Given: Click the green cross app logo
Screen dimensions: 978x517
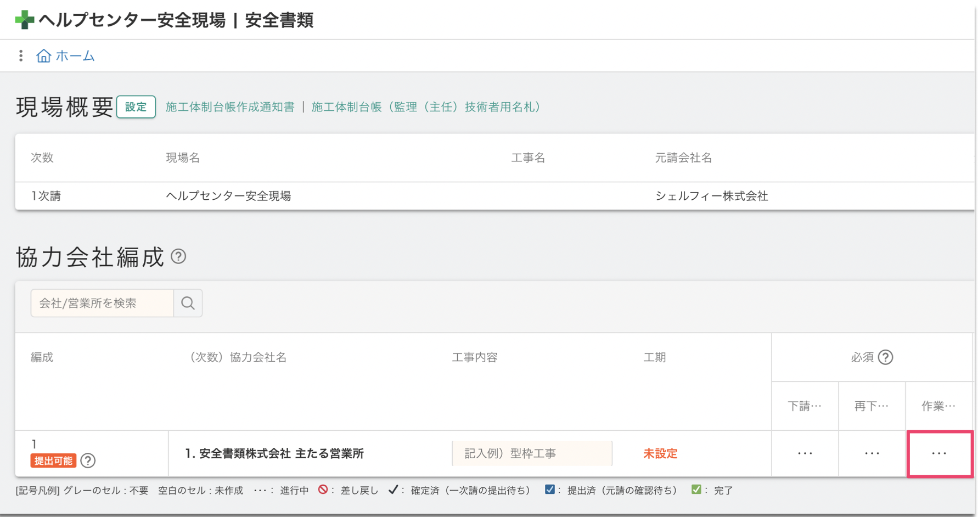Looking at the screenshot, I should point(24,20).
